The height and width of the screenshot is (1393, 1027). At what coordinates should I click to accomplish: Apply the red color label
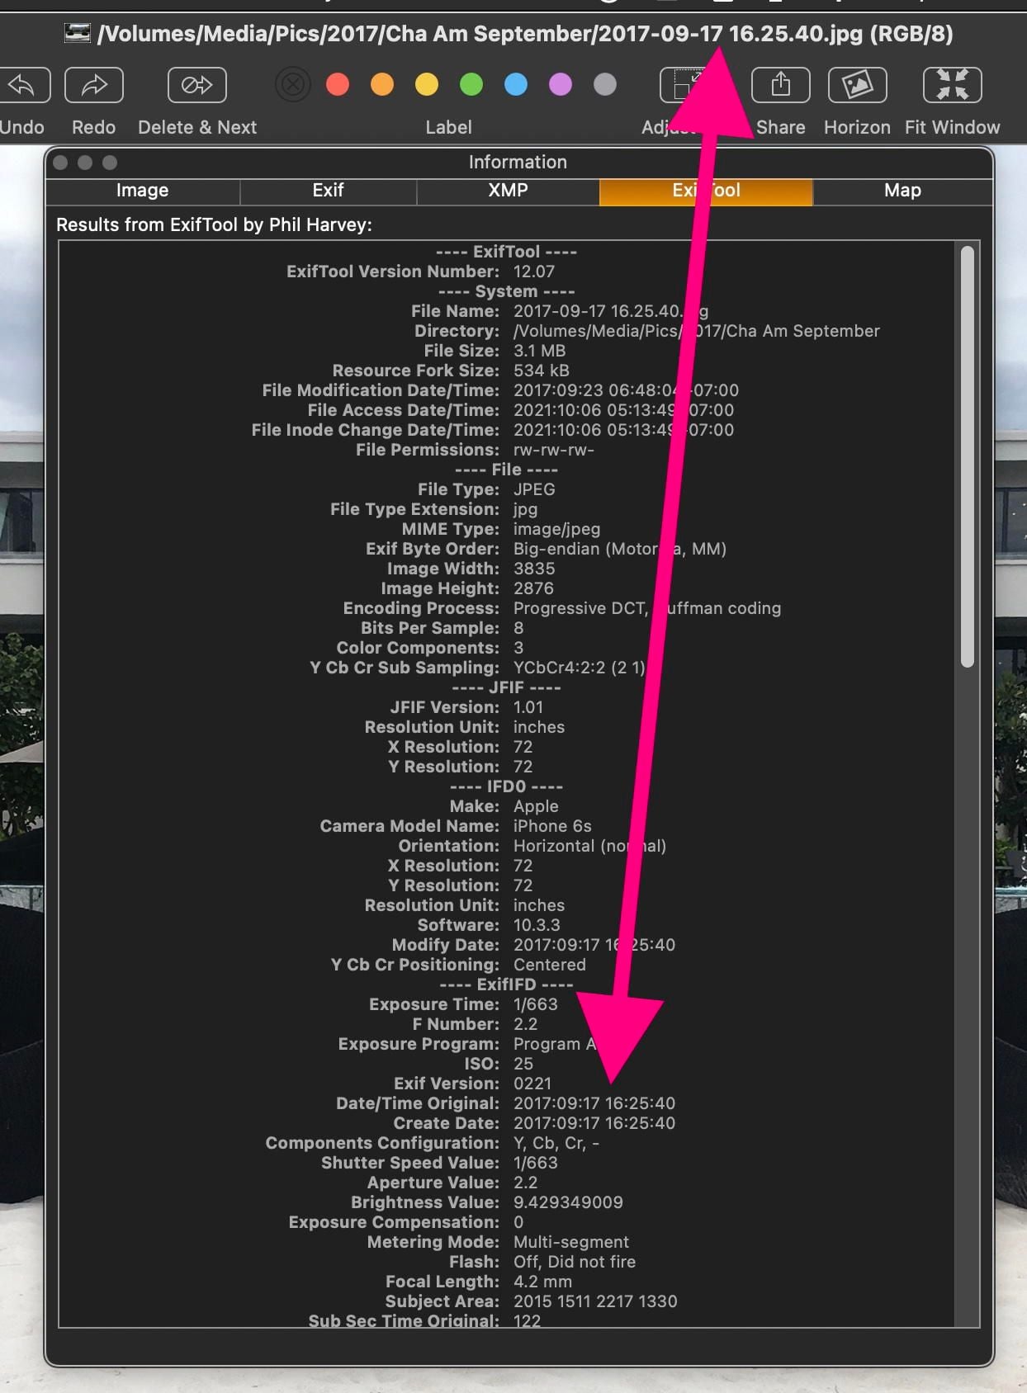click(338, 84)
